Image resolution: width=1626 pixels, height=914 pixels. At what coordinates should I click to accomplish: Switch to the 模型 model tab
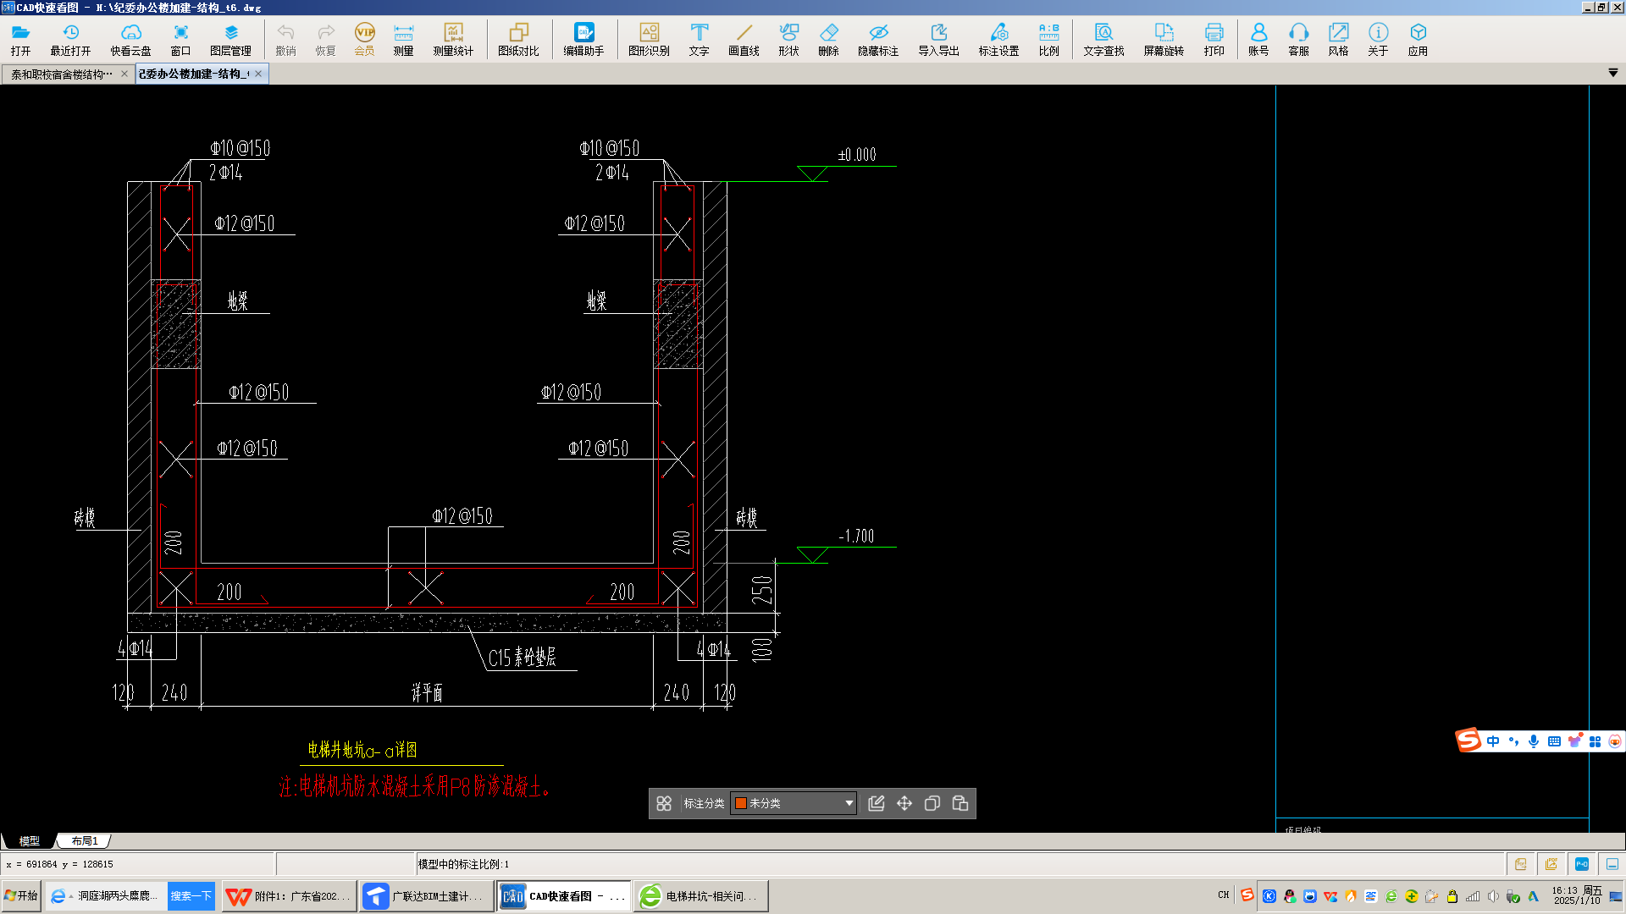point(29,841)
